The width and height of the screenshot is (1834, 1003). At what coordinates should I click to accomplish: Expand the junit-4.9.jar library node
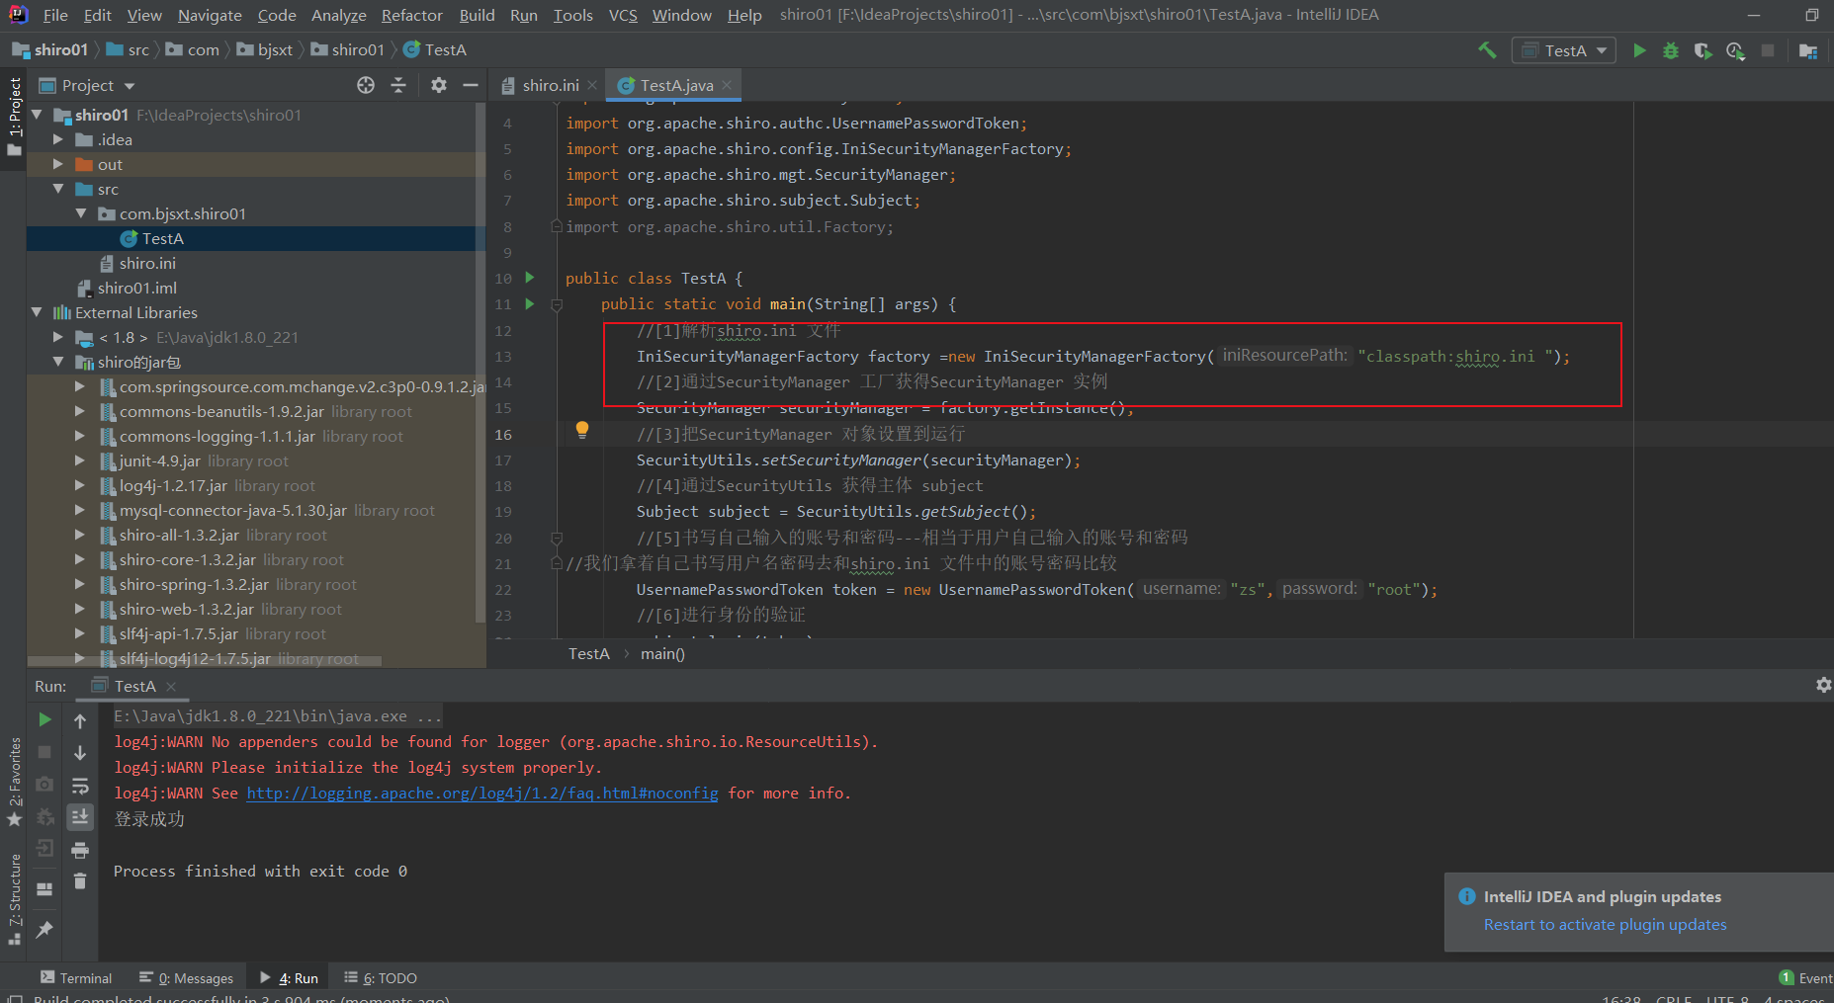click(x=81, y=460)
